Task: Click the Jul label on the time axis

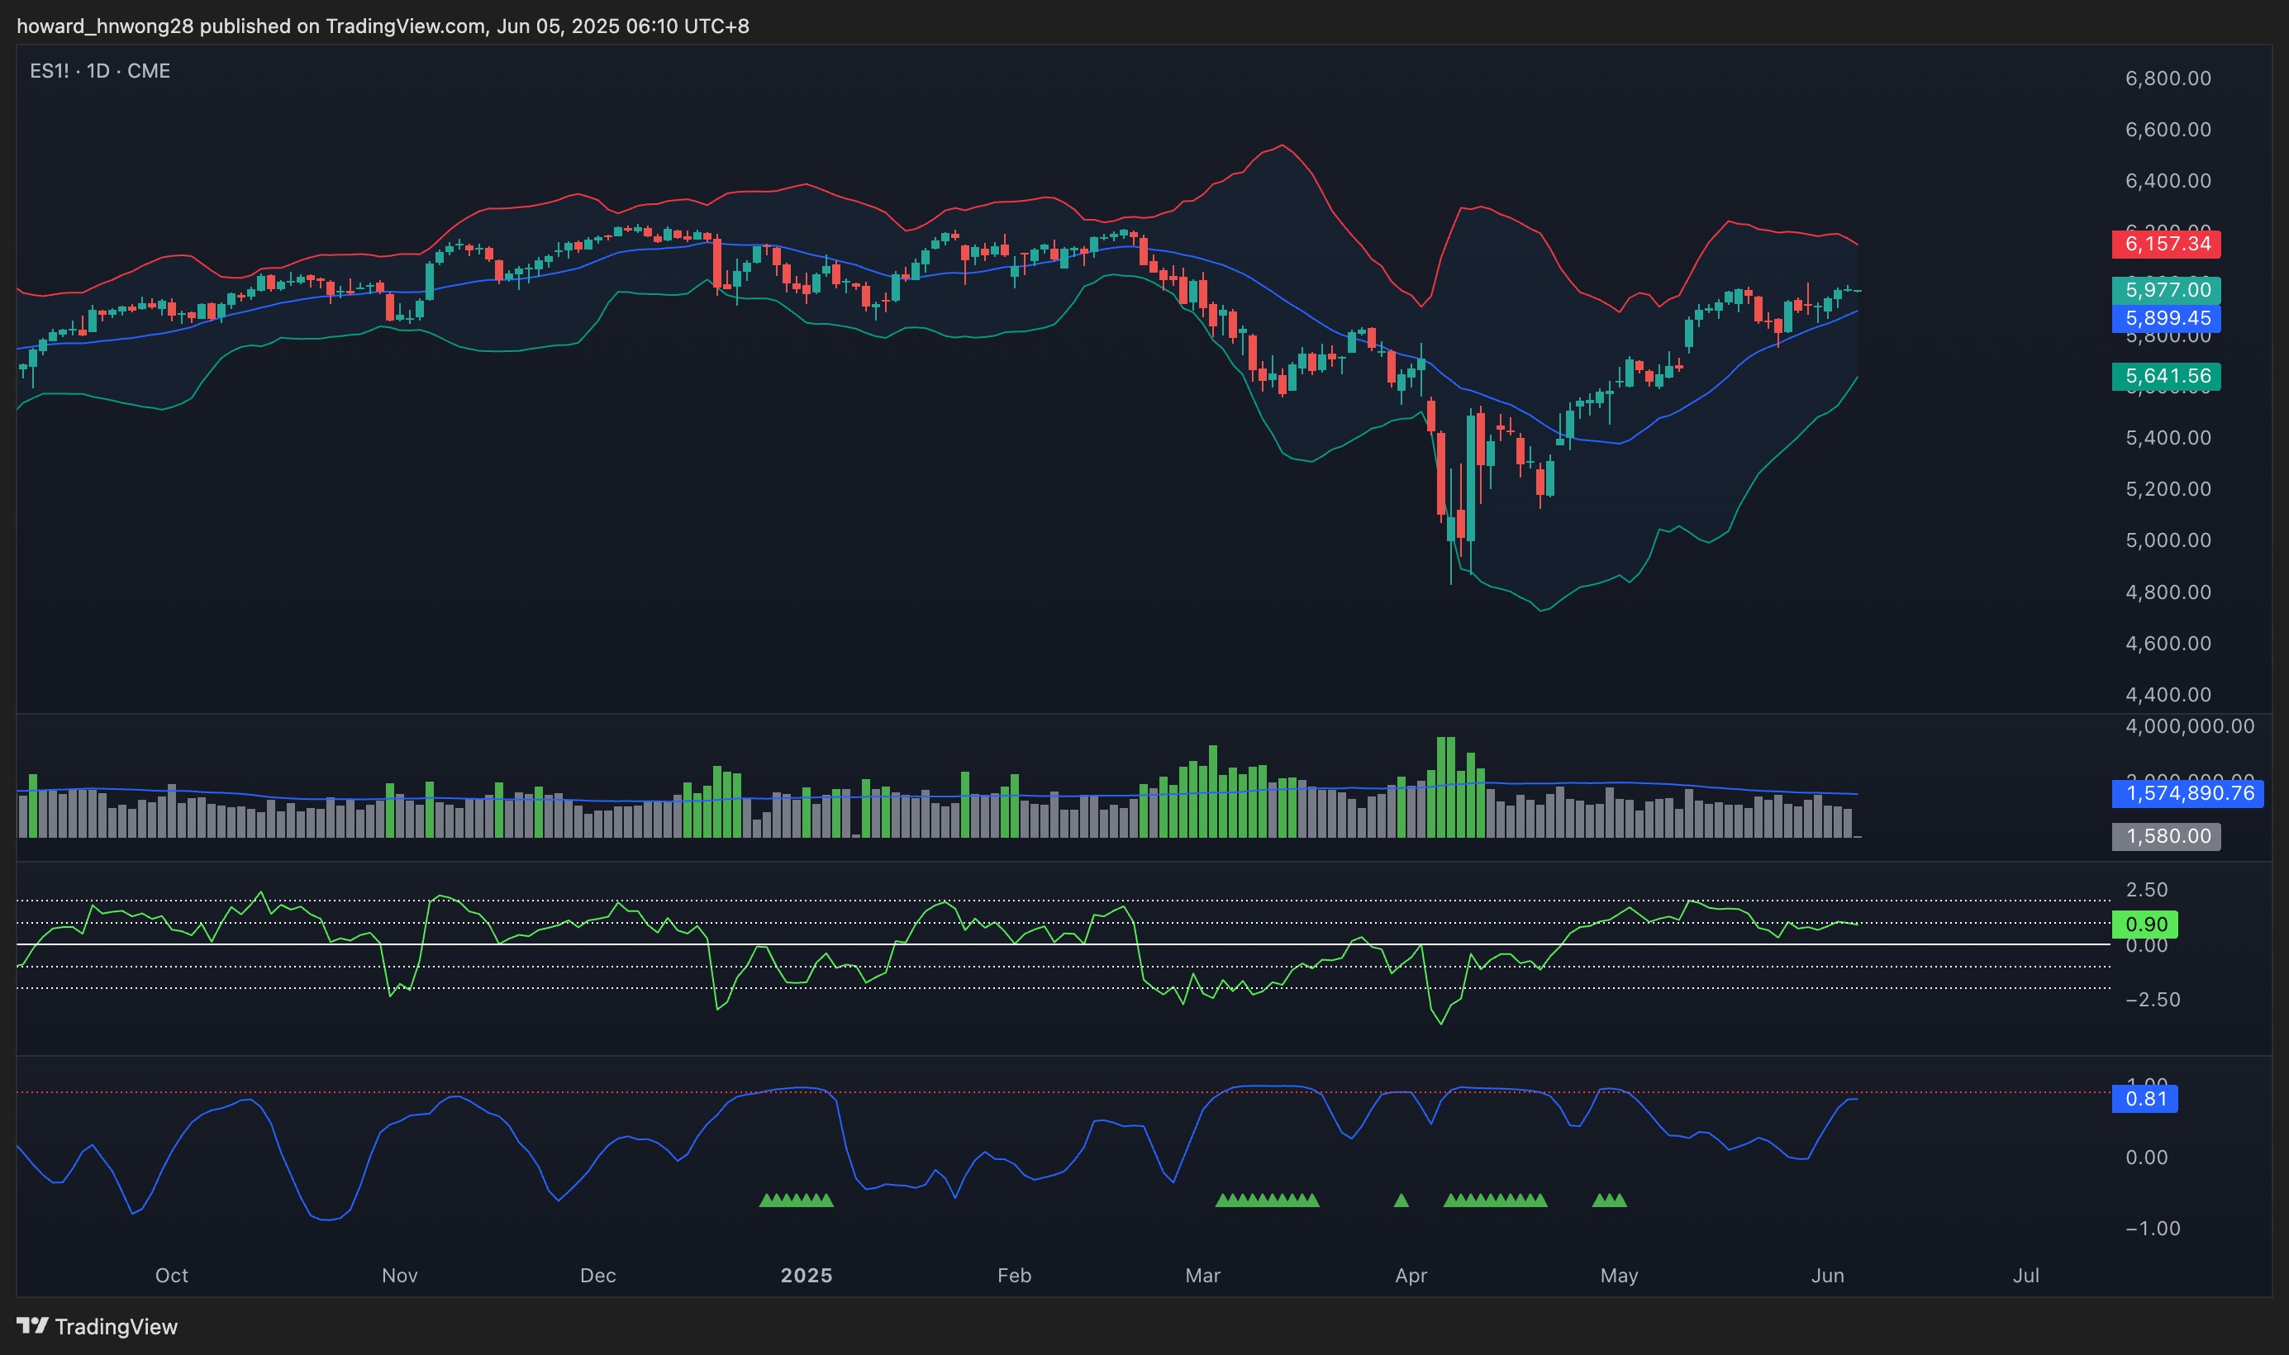Action: (x=2025, y=1276)
